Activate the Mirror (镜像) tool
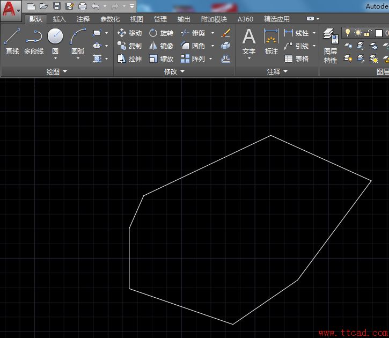 tap(162, 46)
